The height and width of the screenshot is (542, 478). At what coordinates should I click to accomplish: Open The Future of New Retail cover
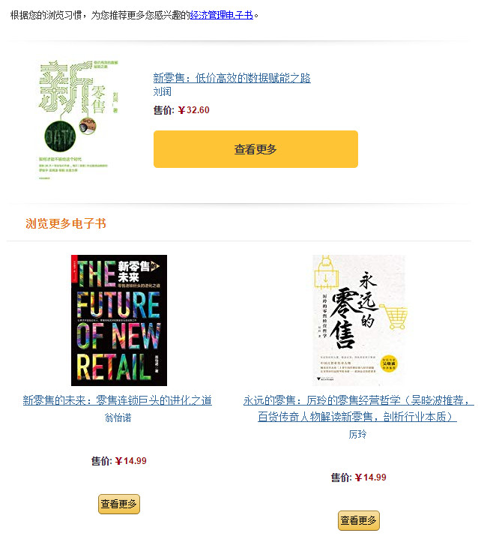pos(119,320)
